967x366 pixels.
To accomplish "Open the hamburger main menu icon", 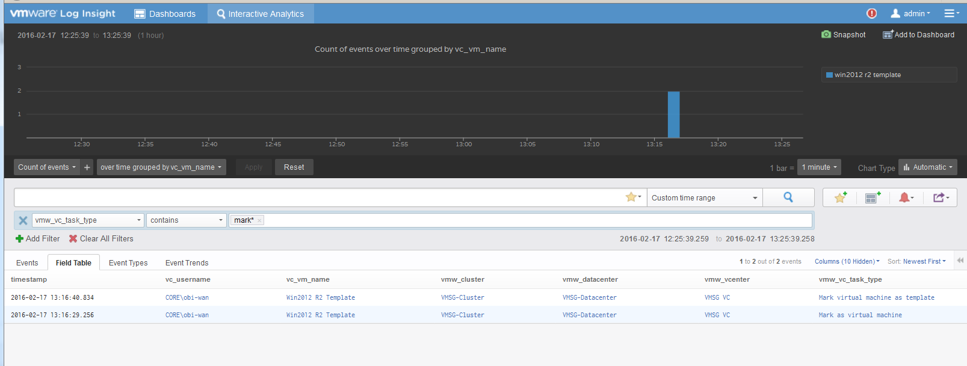I will click(x=951, y=13).
